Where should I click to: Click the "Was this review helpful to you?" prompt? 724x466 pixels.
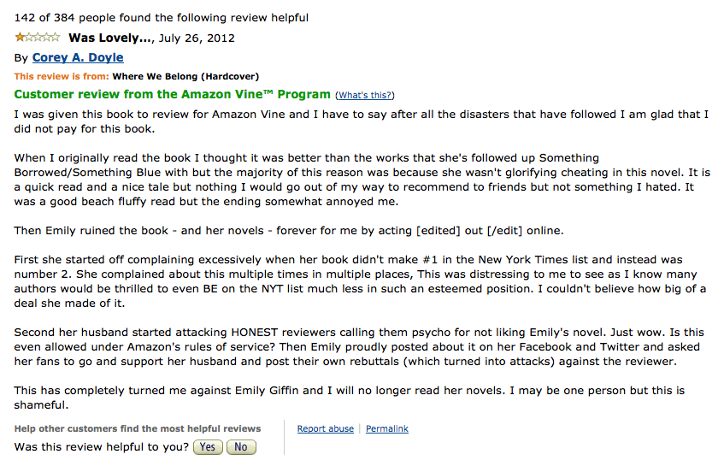[x=102, y=447]
